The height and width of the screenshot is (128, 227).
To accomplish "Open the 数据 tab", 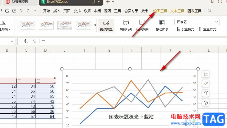I will click(87, 11).
